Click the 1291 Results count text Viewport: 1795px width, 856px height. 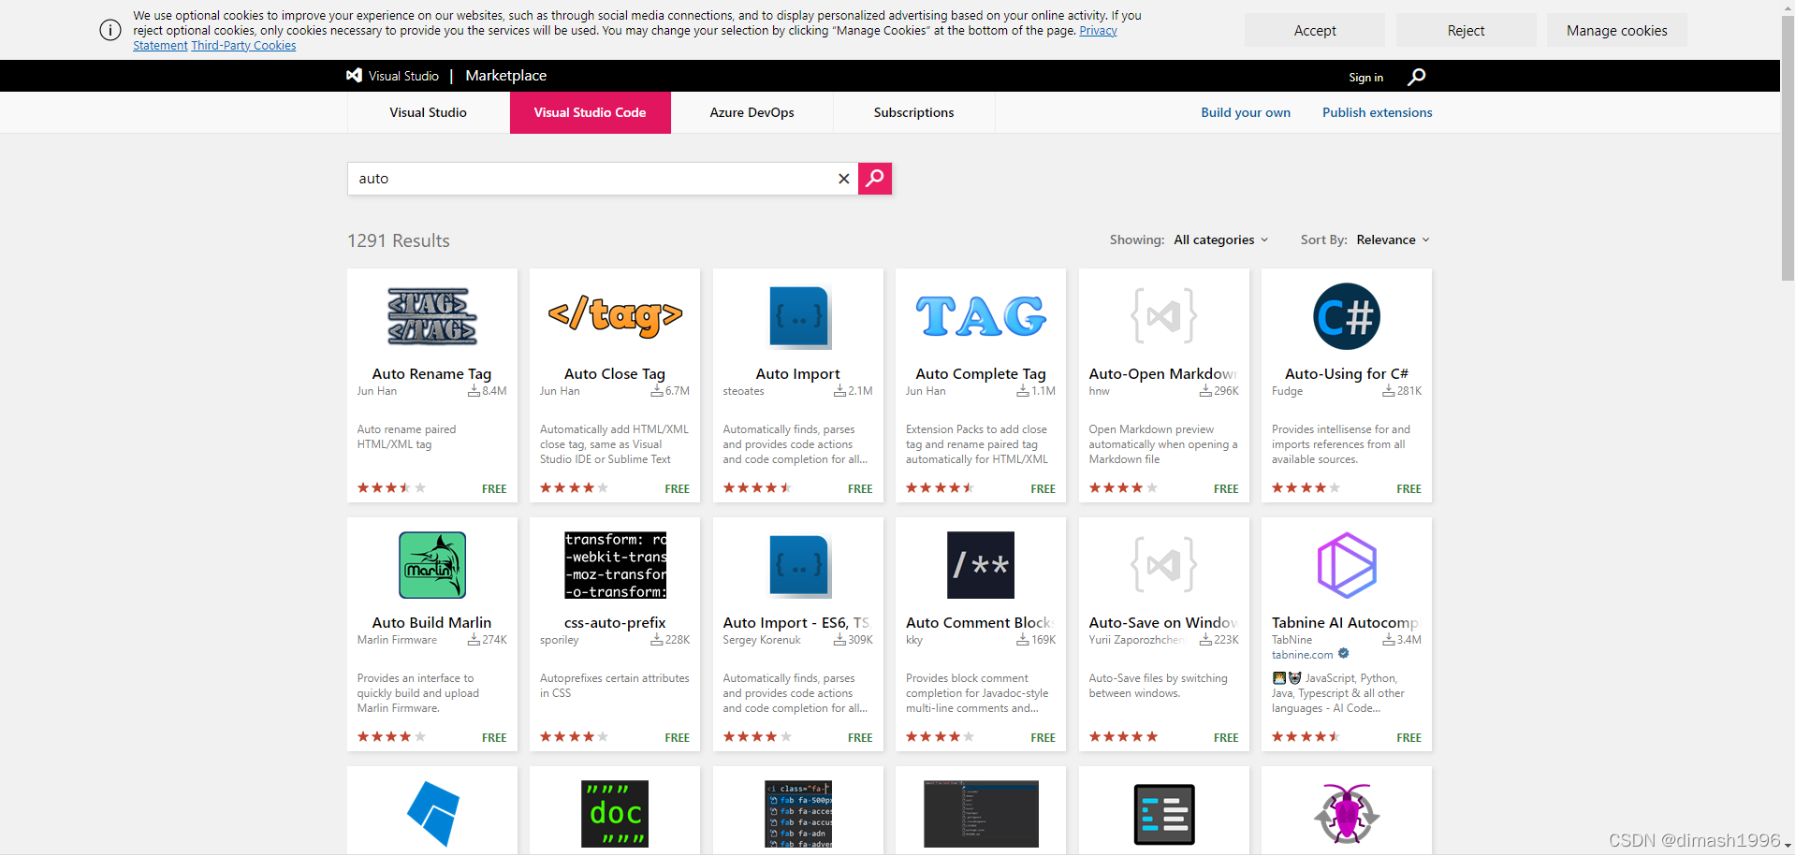pos(399,240)
